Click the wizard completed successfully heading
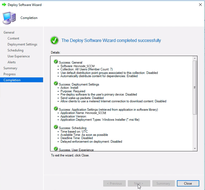Viewport: 205px width, 190px height. click(111, 40)
